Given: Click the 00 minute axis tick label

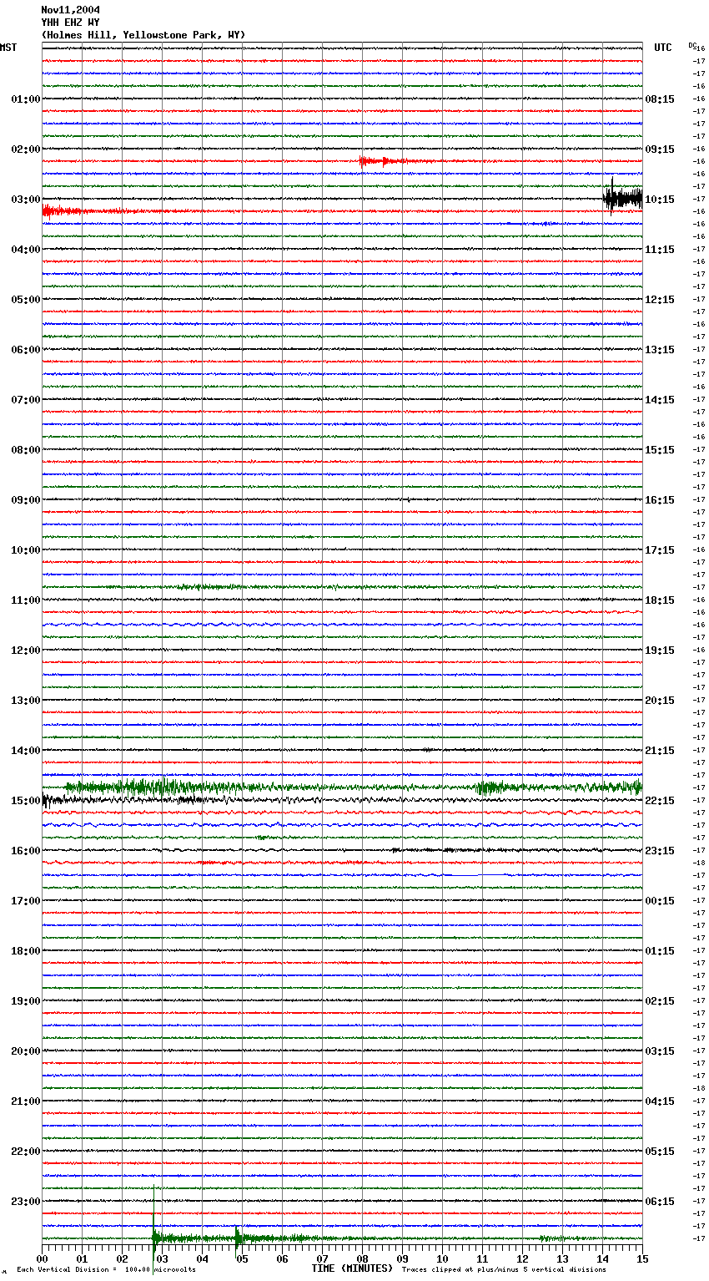Looking at the screenshot, I should tap(43, 1259).
